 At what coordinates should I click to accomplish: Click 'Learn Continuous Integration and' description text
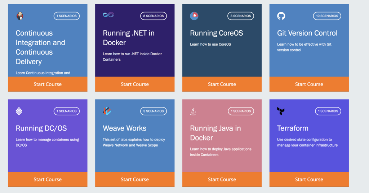[x=43, y=73]
